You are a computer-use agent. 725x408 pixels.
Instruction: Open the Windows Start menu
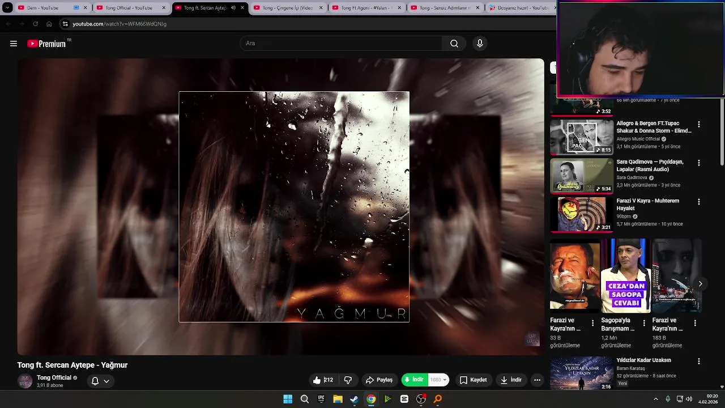(288, 399)
